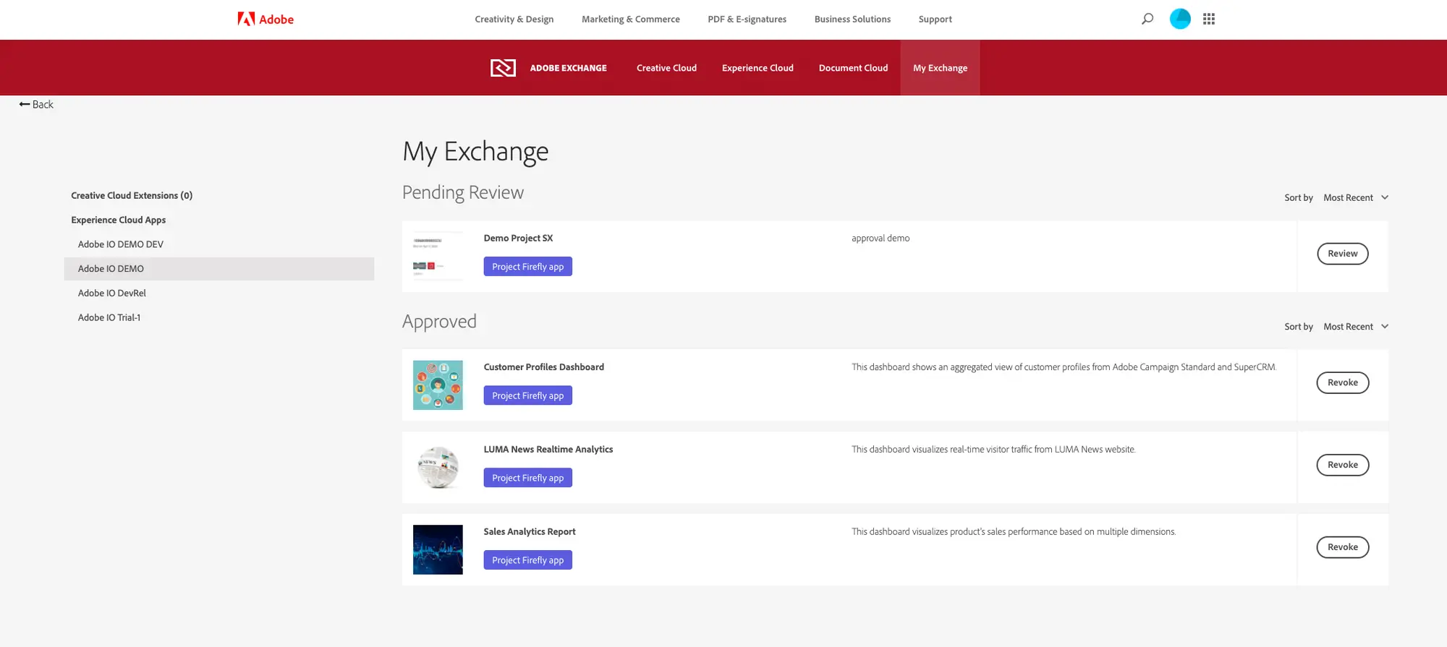Open the Sales Analytics Report thumbnail

point(438,549)
